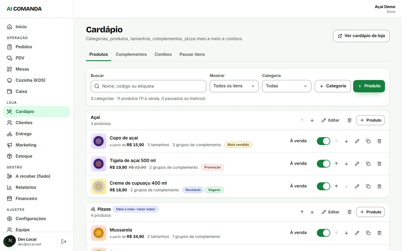
Task: Switch to the Produtos tab
Action: point(98,54)
